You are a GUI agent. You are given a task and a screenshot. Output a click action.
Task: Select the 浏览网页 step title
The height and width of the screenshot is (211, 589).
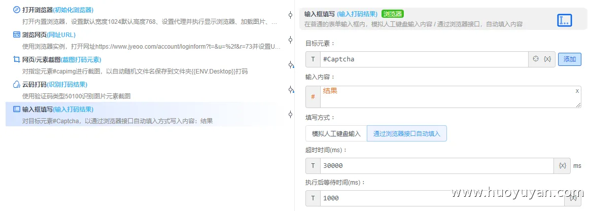[34, 35]
